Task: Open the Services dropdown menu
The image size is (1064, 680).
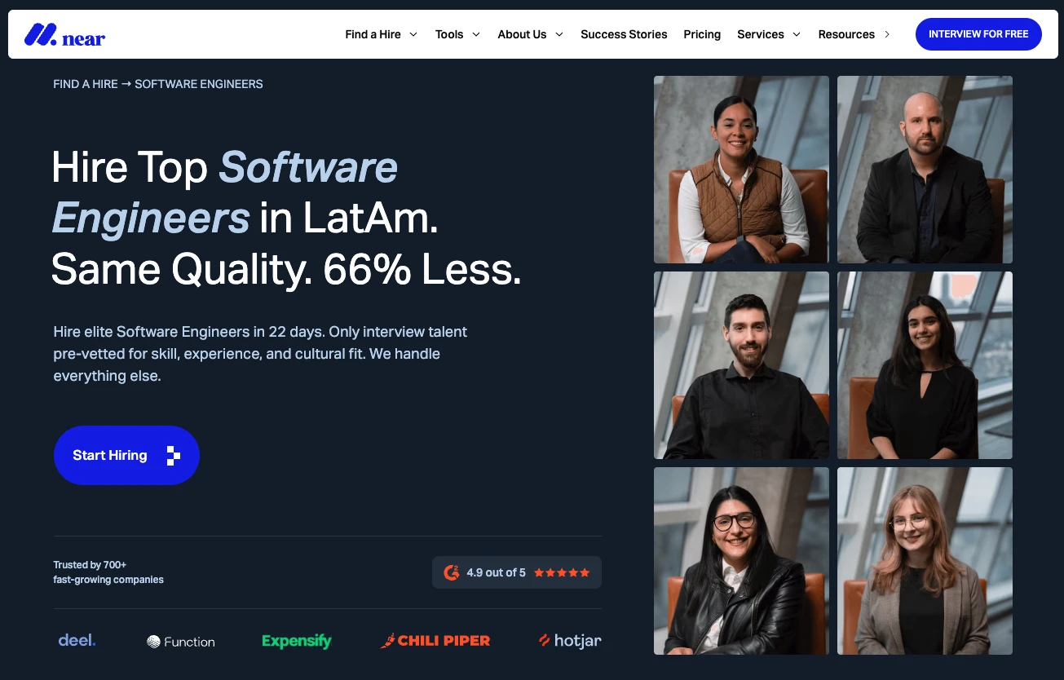Action: coord(769,34)
